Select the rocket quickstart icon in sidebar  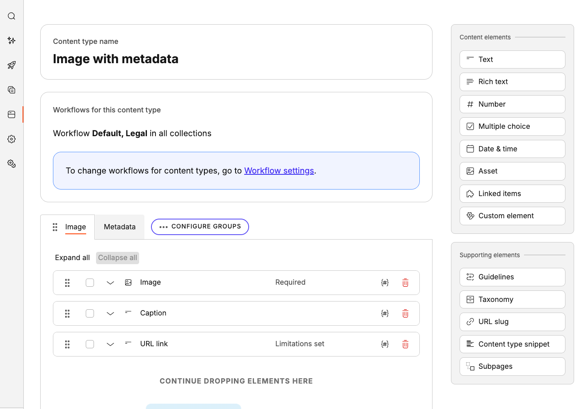click(x=11, y=65)
